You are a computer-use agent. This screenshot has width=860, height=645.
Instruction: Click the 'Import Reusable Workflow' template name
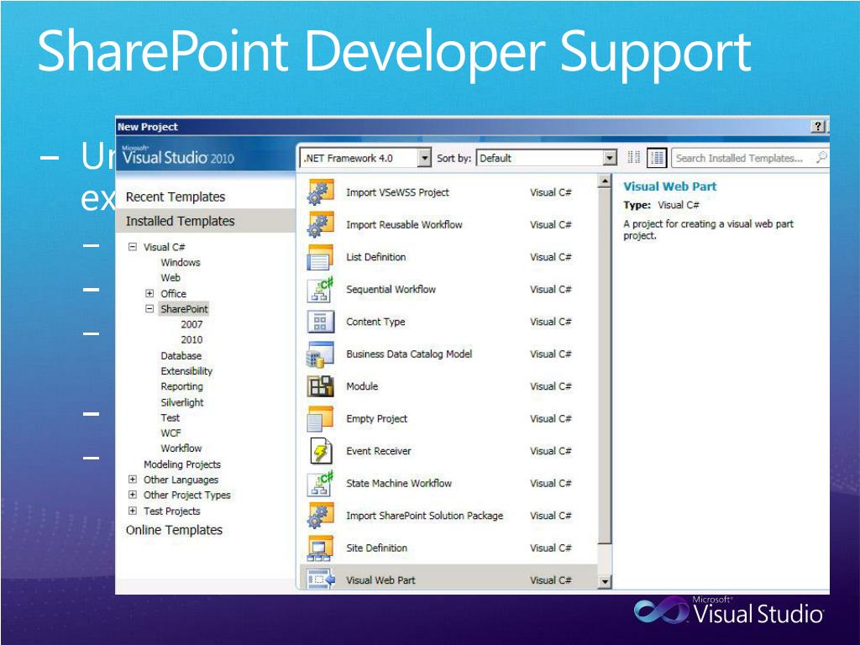coord(404,225)
